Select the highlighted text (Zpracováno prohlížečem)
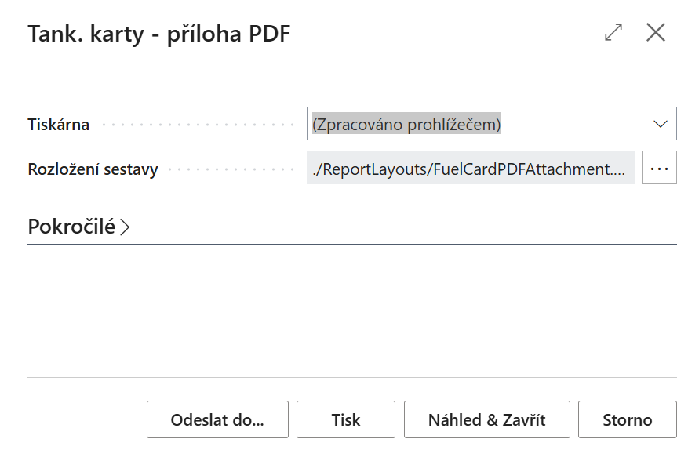 pyautogui.click(x=406, y=125)
